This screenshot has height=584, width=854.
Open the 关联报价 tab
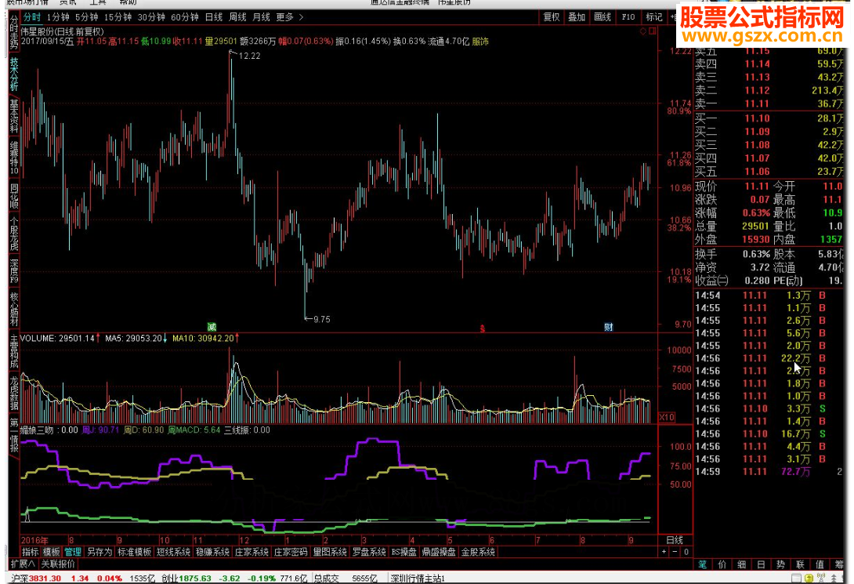(58, 564)
